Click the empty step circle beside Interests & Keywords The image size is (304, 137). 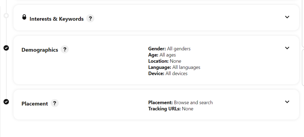tap(6, 15)
